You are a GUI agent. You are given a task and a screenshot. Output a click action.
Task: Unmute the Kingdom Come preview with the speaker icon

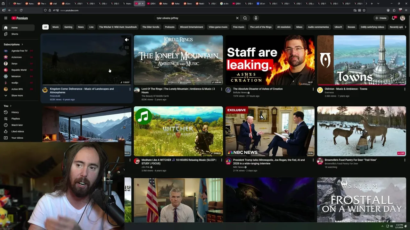(x=127, y=40)
